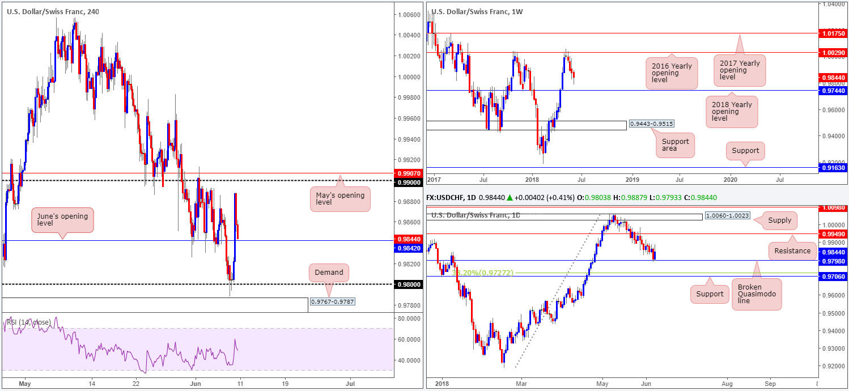The image size is (849, 391).
Task: Select the "2018 Yearly opening level" callout
Action: coord(733,112)
